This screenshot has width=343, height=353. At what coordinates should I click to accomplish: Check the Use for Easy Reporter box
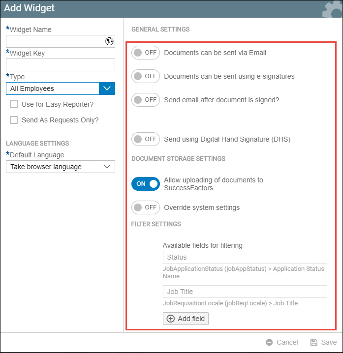coord(14,104)
